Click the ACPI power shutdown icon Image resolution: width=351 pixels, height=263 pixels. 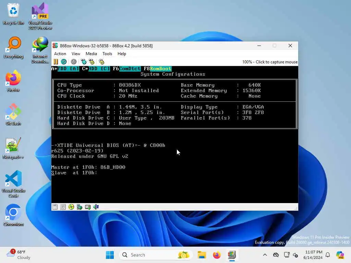coord(74,62)
